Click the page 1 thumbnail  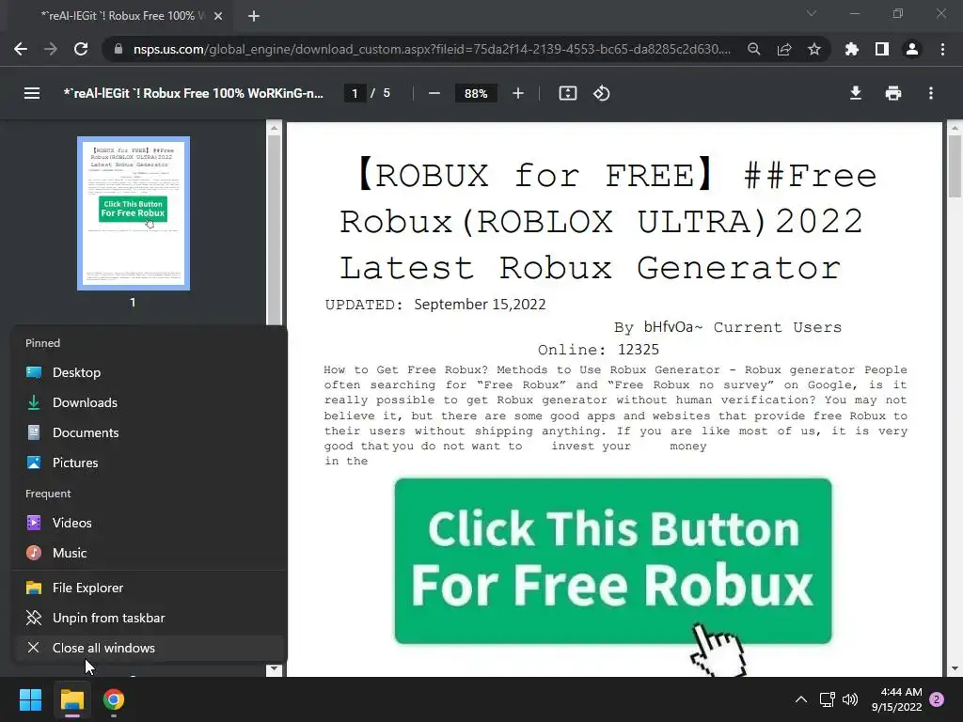[134, 213]
